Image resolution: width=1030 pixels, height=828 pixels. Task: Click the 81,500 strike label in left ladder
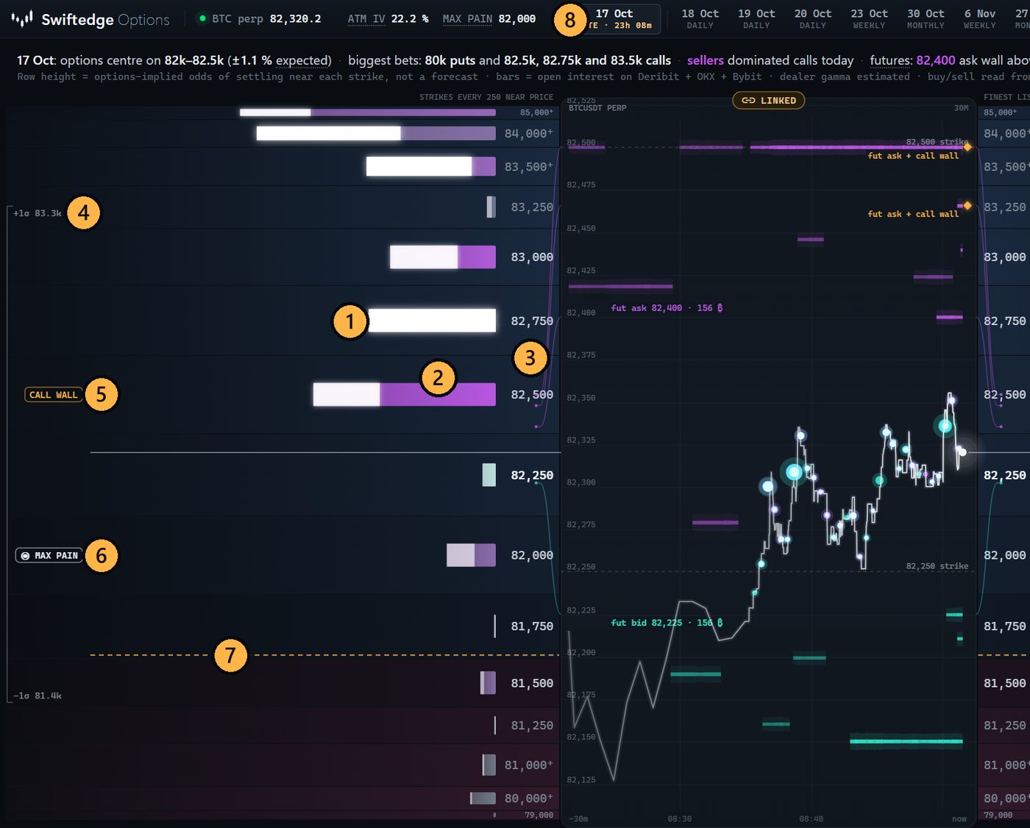(x=532, y=684)
